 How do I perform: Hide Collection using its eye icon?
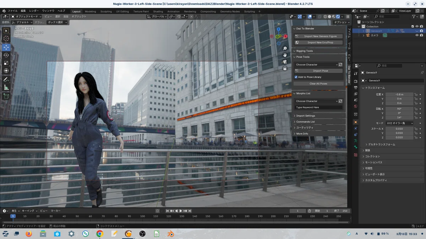pos(417,27)
